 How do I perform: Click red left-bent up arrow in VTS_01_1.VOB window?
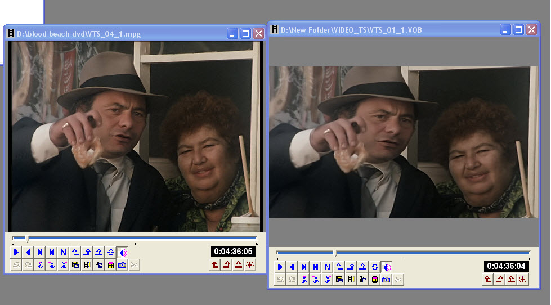488,280
